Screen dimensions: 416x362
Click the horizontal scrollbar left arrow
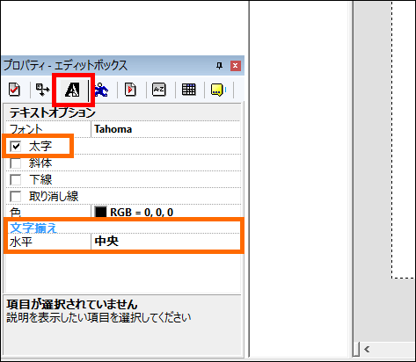pyautogui.click(x=367, y=349)
